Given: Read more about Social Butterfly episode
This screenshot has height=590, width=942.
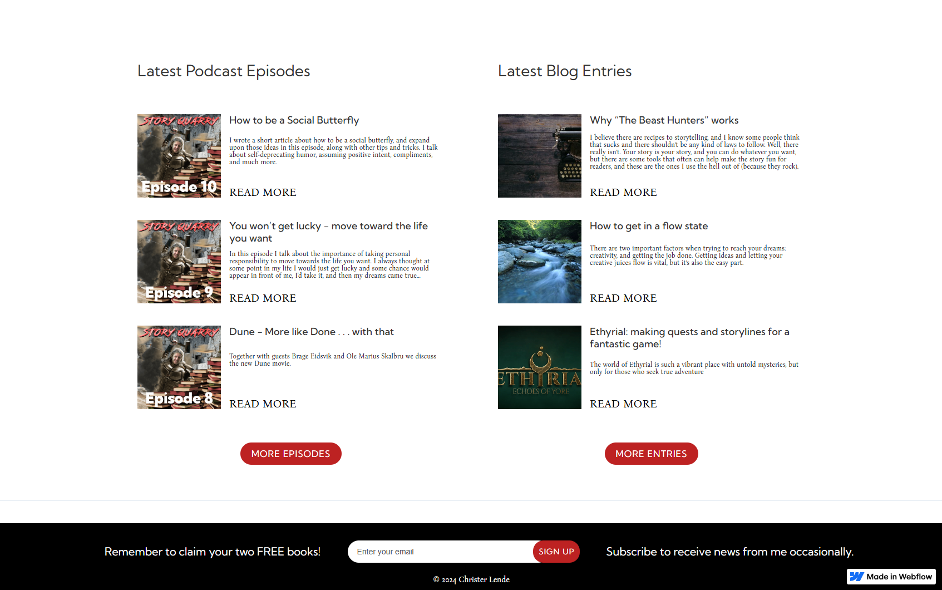Looking at the screenshot, I should click(x=263, y=192).
